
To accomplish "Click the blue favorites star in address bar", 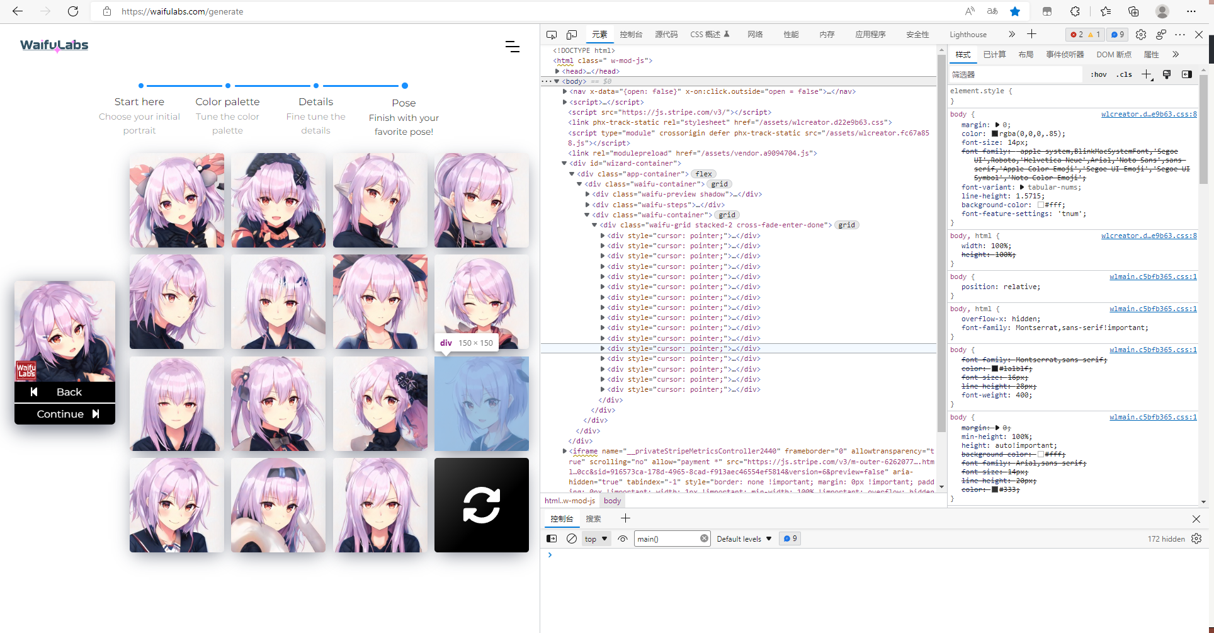I will tap(1015, 11).
